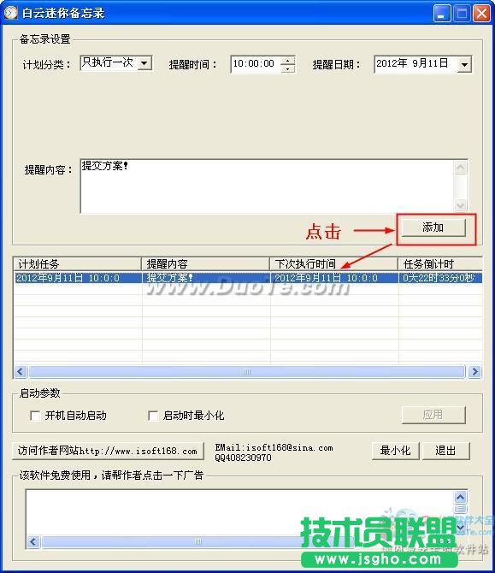
Task: Open the author website isoft168.com button
Action: (x=108, y=451)
